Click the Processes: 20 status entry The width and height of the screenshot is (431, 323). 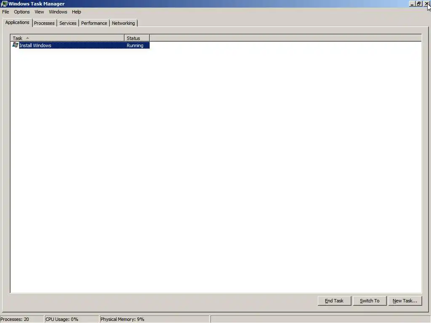(x=22, y=319)
